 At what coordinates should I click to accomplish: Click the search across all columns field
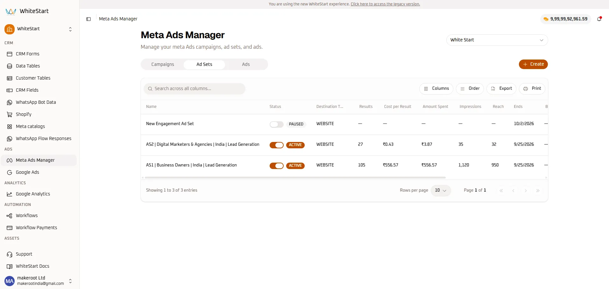tap(195, 89)
